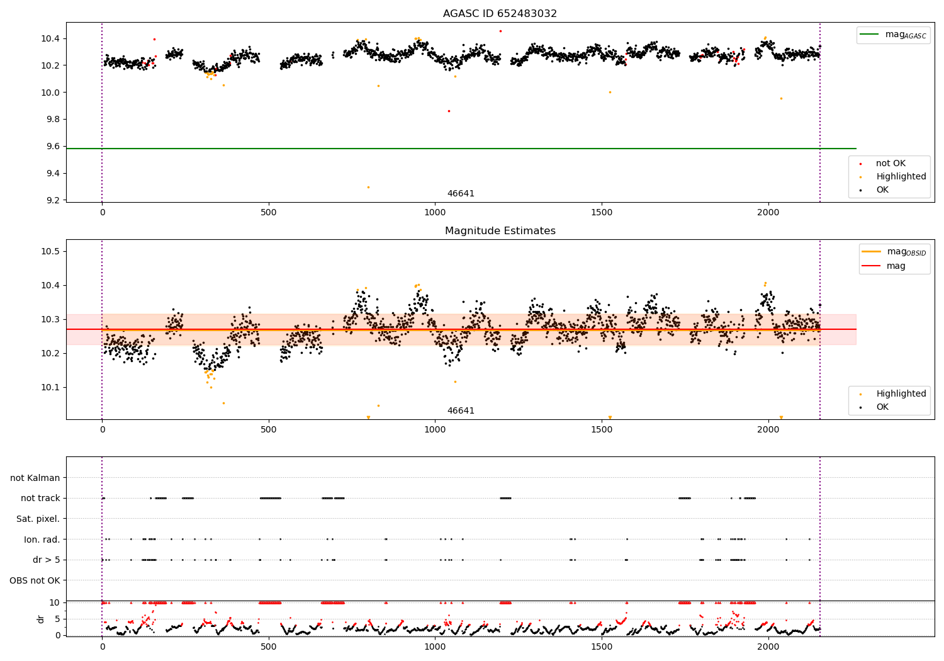Image resolution: width=944 pixels, height=661 pixels.
Task: Select 'OK' in the Magnitude Estimates legend
Action: coord(882,407)
